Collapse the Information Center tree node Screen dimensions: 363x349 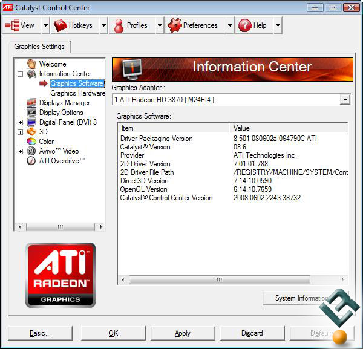click(x=21, y=74)
